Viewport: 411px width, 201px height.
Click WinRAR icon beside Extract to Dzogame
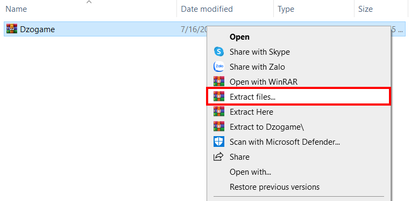pos(219,127)
